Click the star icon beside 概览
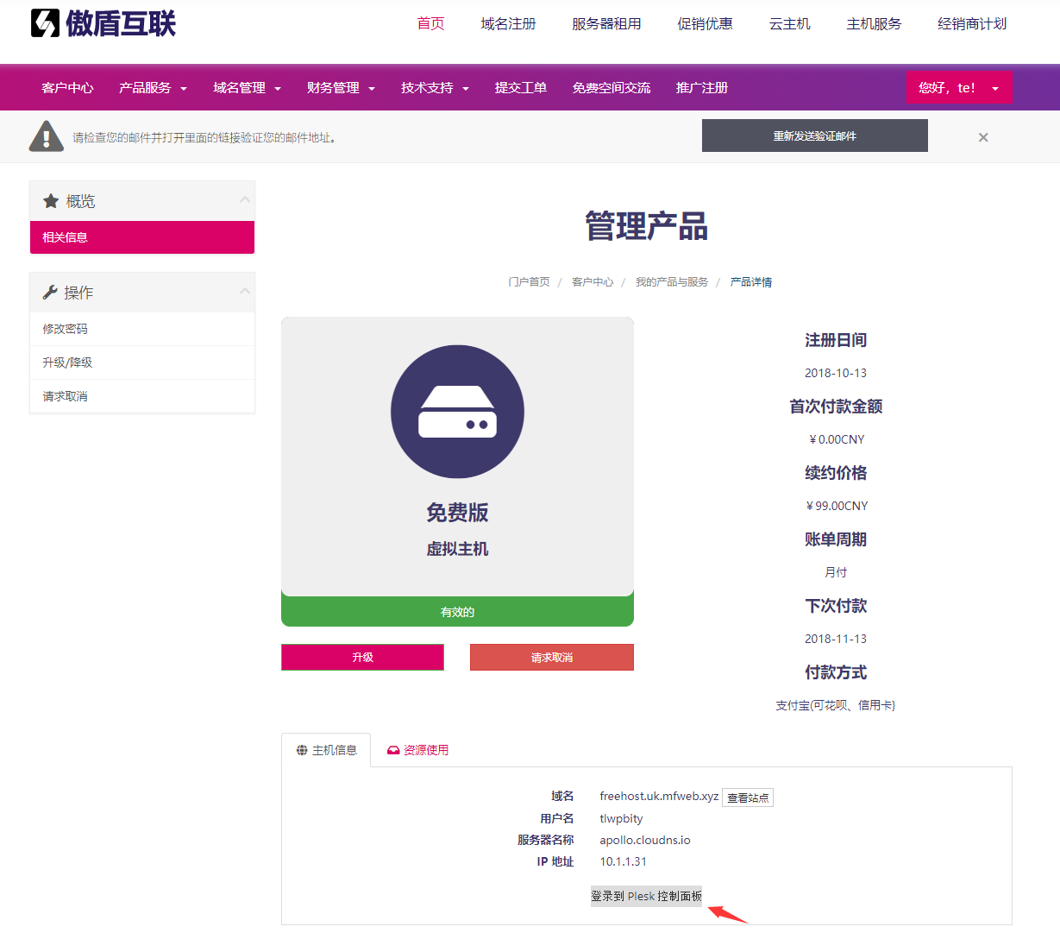 pos(51,201)
